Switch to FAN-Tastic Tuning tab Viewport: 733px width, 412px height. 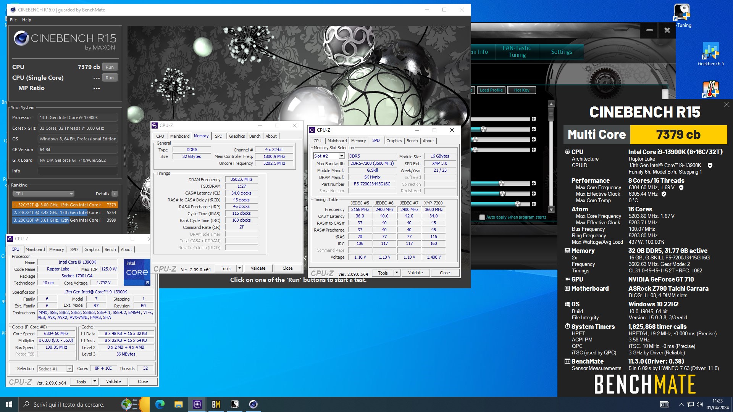tap(517, 51)
